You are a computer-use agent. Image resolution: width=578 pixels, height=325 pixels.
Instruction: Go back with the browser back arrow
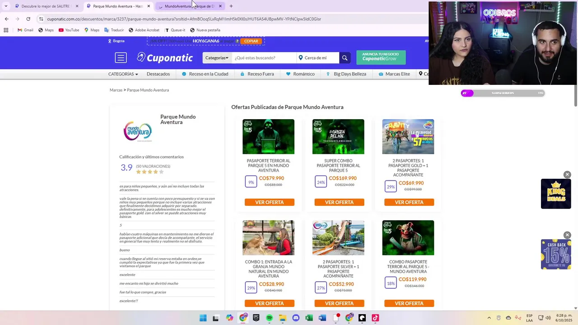click(x=6, y=19)
